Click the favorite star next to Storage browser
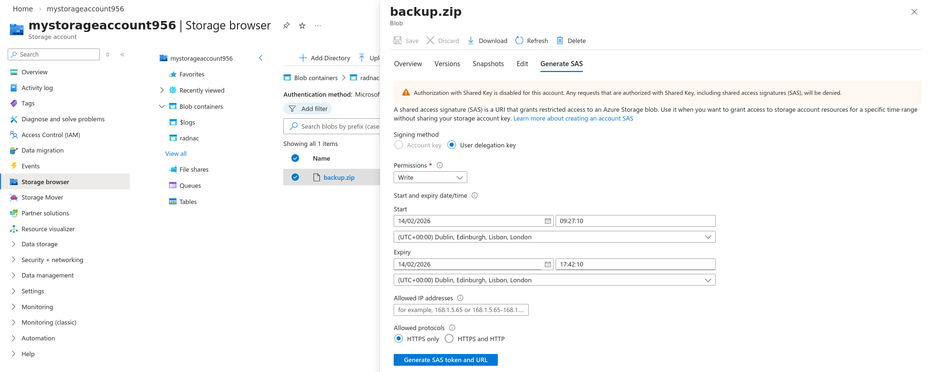The height and width of the screenshot is (372, 932). (x=302, y=25)
